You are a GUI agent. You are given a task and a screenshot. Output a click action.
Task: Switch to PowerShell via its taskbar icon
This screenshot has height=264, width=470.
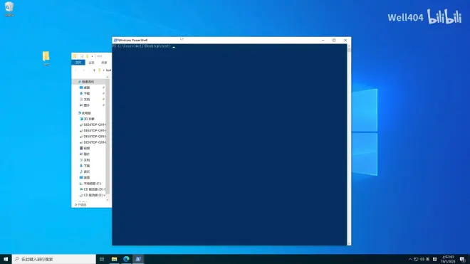click(138, 259)
